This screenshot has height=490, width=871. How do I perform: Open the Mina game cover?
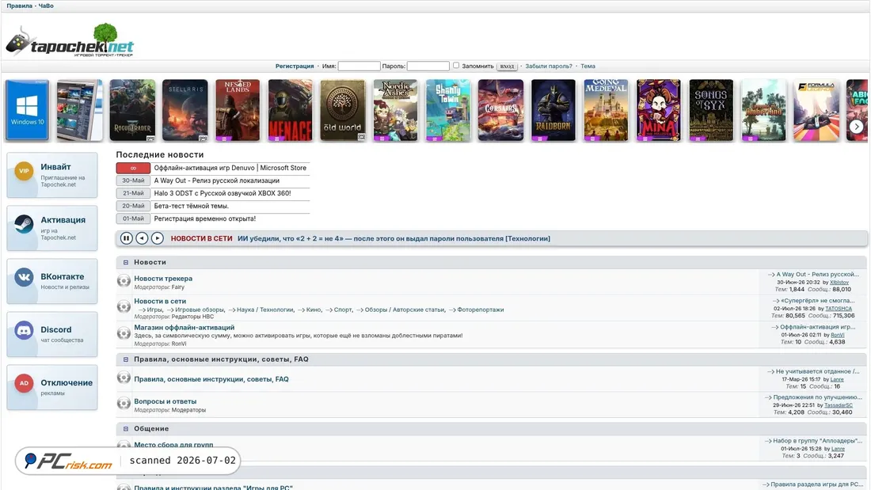658,110
